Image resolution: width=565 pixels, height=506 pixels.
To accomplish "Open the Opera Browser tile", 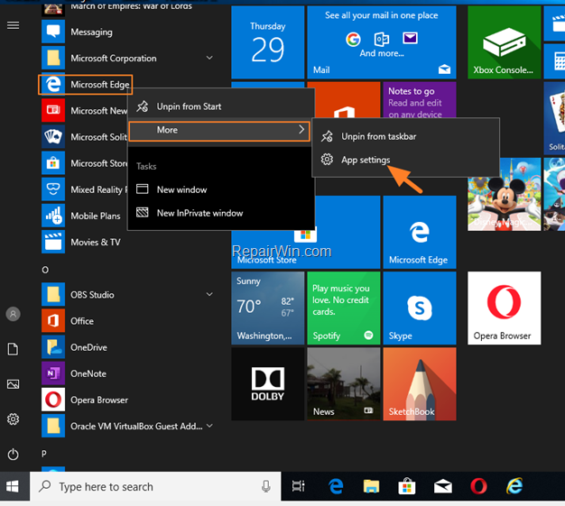I will [x=505, y=308].
